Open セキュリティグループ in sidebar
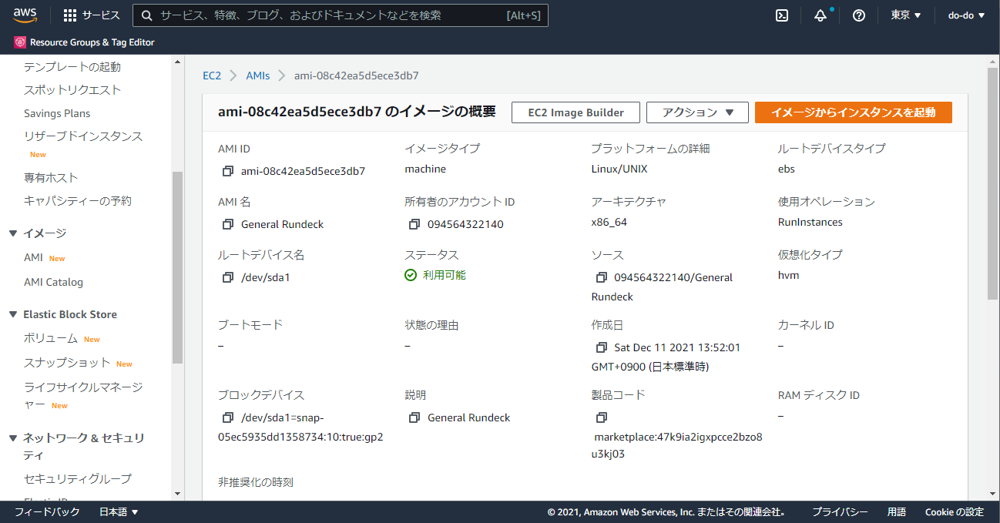The width and height of the screenshot is (1000, 523). pos(78,478)
